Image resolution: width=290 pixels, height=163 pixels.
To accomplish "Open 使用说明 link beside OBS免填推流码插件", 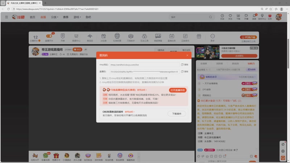I will click(x=129, y=112).
